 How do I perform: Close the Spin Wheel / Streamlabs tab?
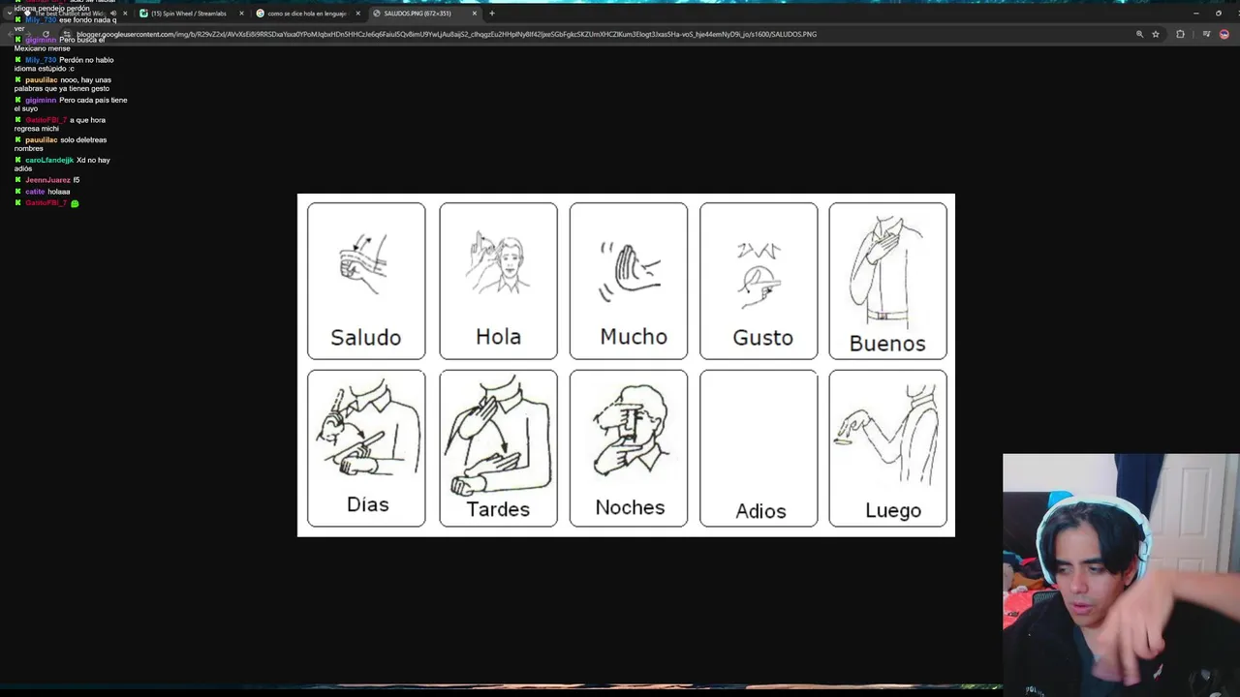coord(241,14)
